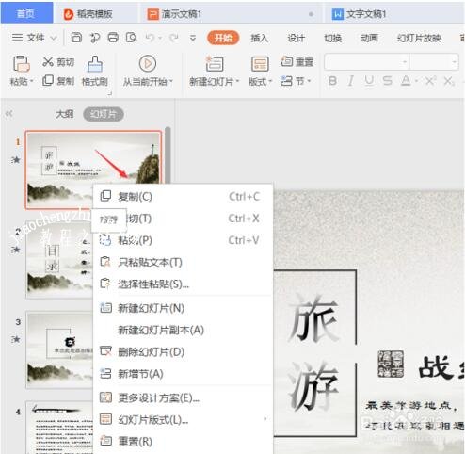465x454 pixels.
Task: Click the animation star icon beside slide 1
Action: tap(16, 160)
